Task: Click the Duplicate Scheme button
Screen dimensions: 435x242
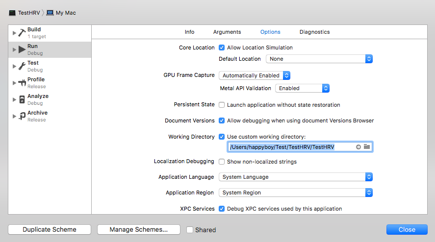Action: pos(50,229)
